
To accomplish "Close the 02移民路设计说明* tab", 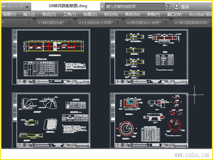I will point(165,22).
